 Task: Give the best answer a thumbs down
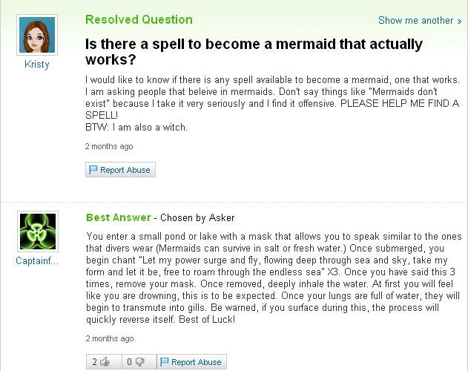(x=139, y=362)
